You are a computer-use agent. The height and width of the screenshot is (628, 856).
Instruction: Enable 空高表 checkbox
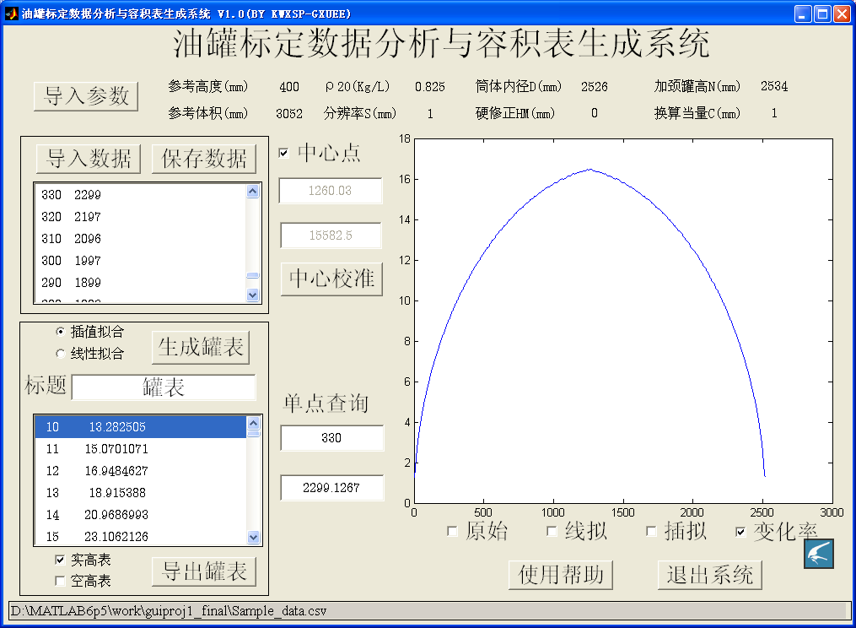[60, 581]
